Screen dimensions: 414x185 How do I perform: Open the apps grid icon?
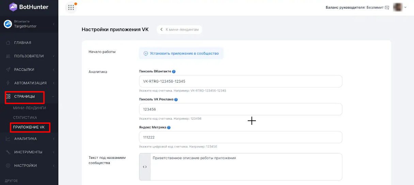[71, 7]
